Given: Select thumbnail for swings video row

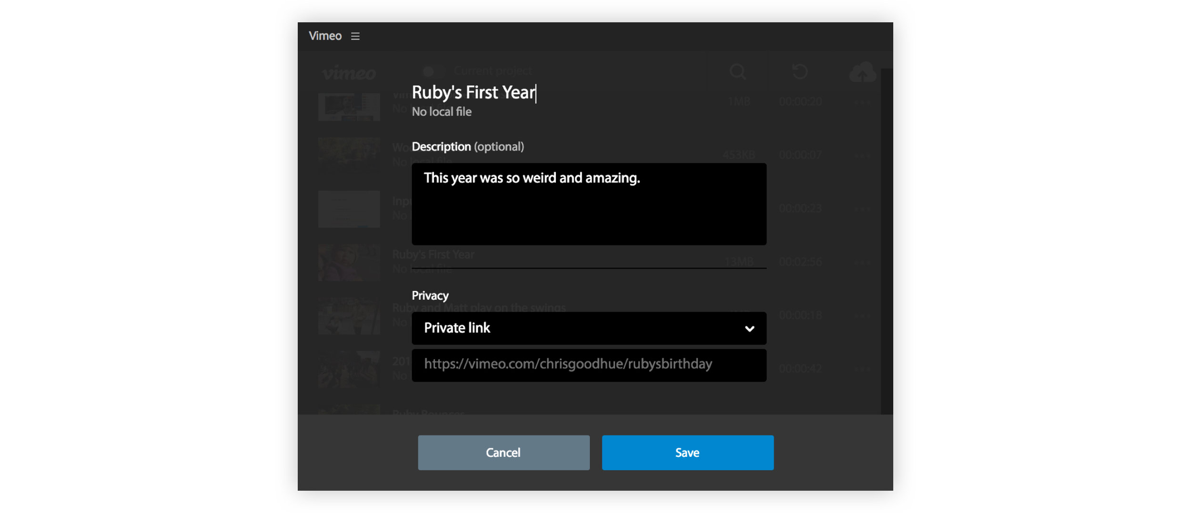Looking at the screenshot, I should click(x=349, y=316).
